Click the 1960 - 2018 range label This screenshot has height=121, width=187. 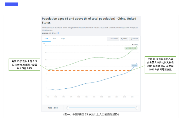(x=53, y=108)
